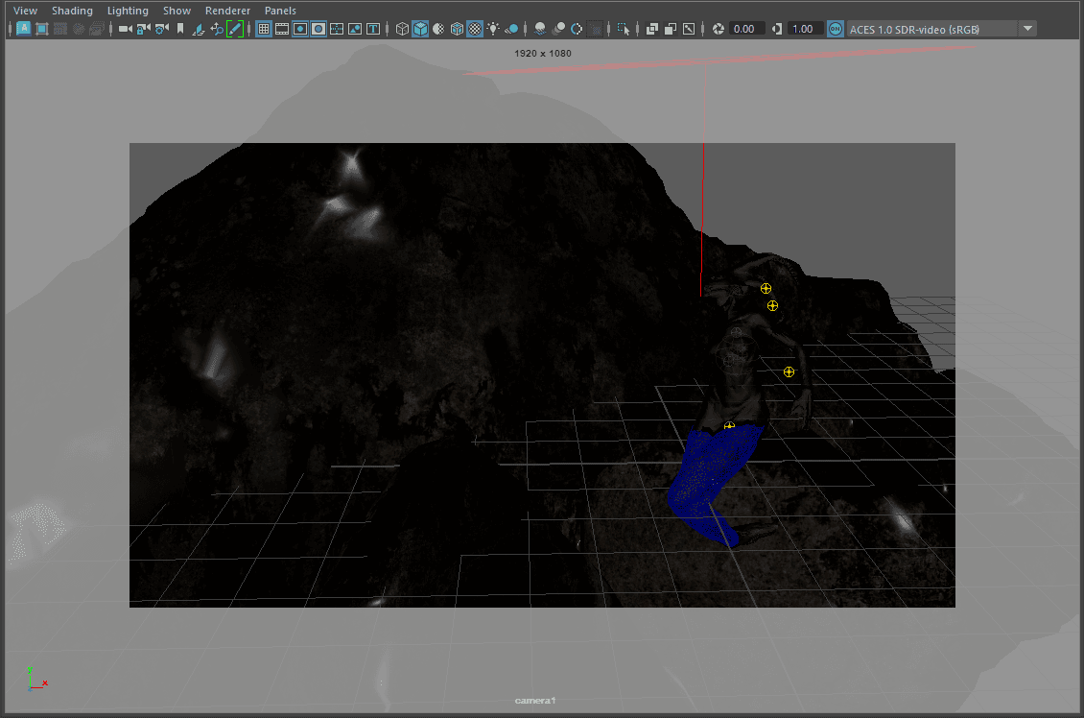The image size is (1084, 718).
Task: Click the Smooth Shade All cube icon
Action: [420, 29]
